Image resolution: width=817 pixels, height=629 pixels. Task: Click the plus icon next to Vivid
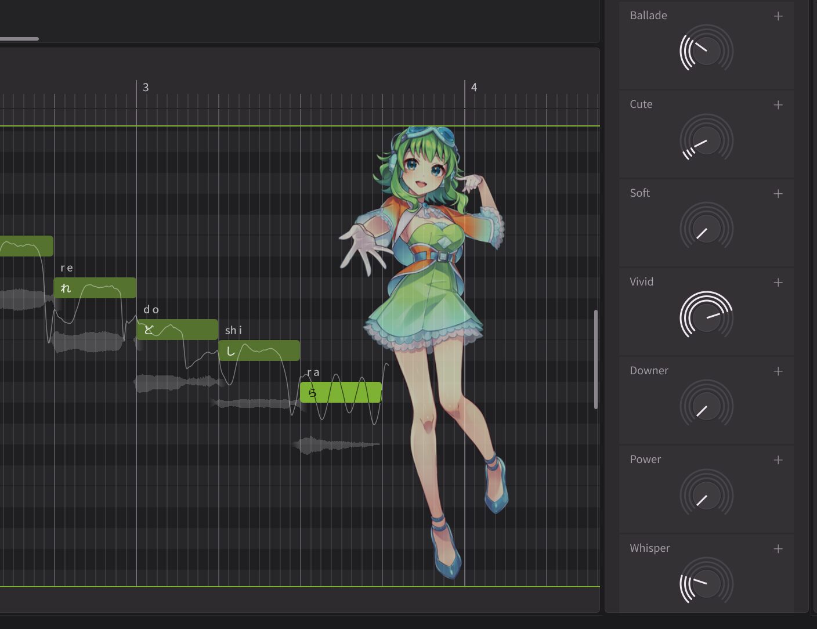[778, 283]
